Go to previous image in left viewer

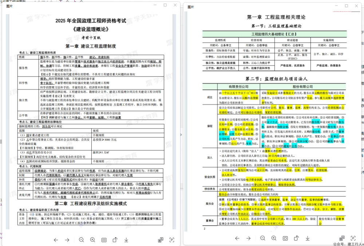[x=56, y=240]
